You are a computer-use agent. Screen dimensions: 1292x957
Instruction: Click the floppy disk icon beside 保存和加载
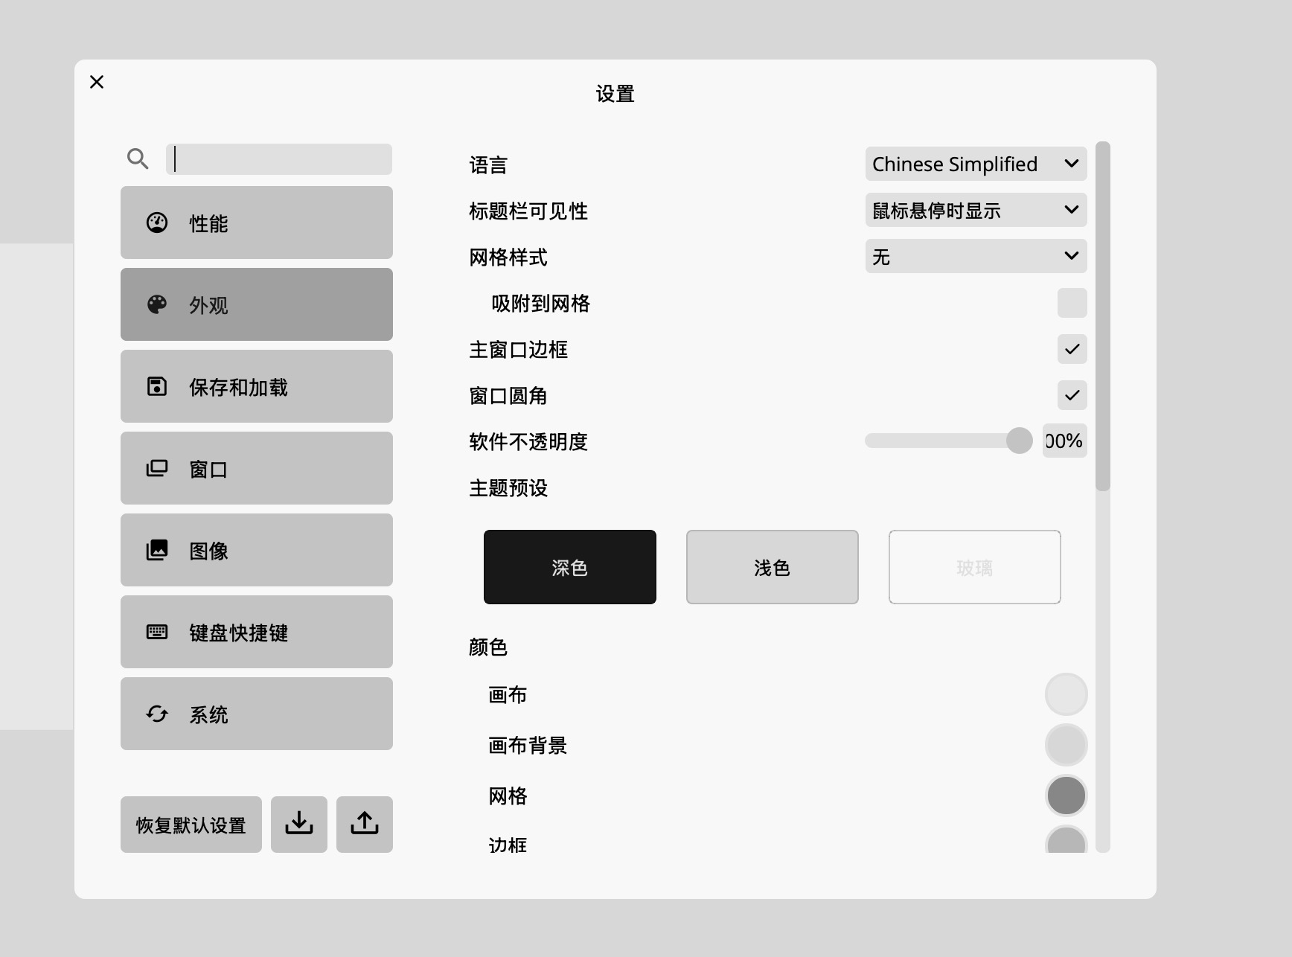[x=157, y=387]
